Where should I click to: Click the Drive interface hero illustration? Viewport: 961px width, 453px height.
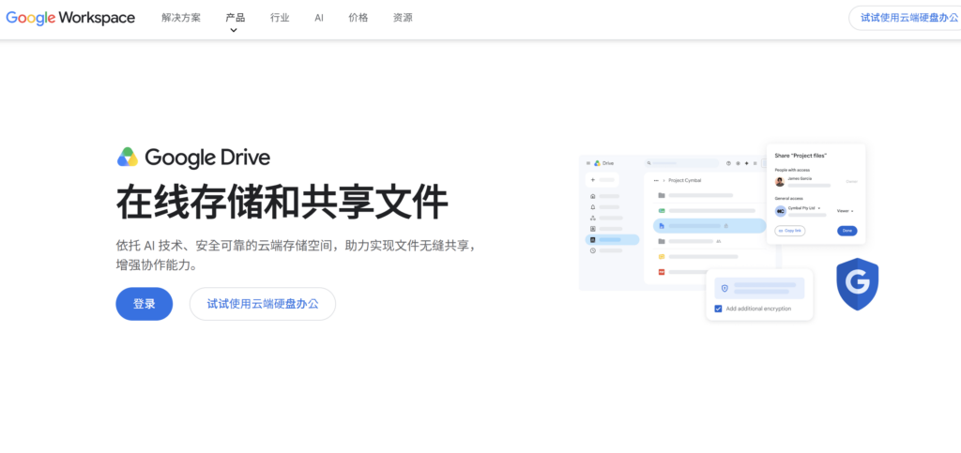click(x=729, y=233)
